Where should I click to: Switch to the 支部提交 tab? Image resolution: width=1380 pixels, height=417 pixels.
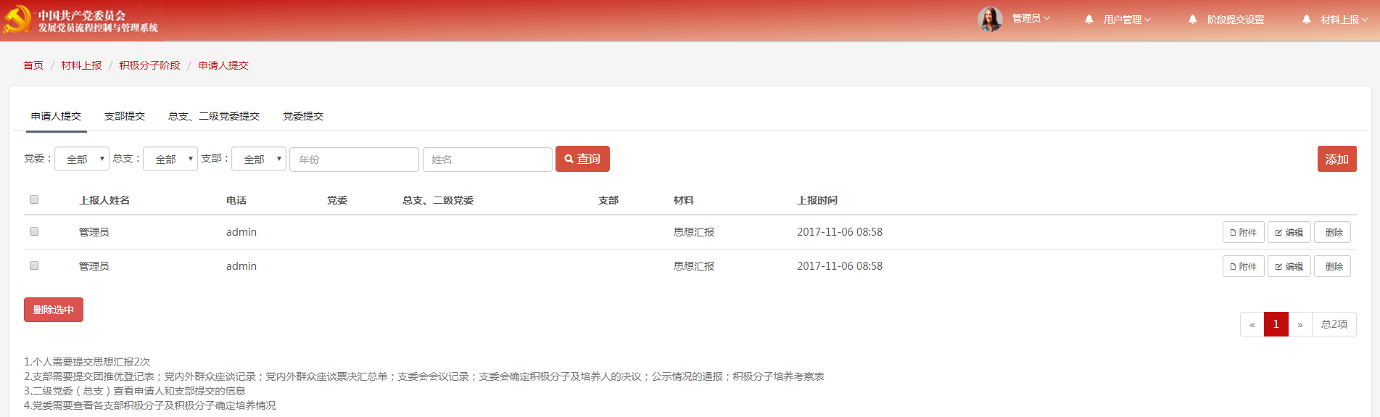click(124, 116)
